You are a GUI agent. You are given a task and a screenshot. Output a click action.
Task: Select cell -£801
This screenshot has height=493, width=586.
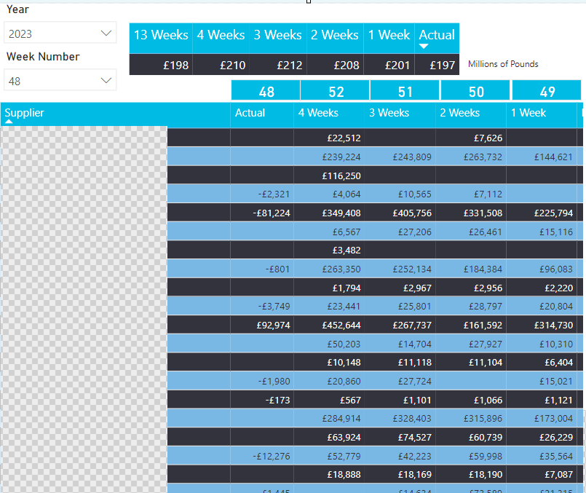[x=277, y=269]
